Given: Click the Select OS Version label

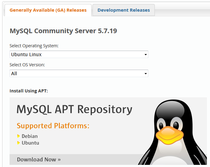Looking at the screenshot, I should click(x=27, y=65).
